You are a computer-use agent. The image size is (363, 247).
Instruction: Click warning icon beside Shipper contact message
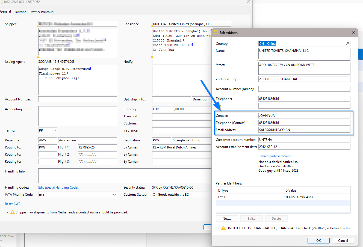[13, 212]
